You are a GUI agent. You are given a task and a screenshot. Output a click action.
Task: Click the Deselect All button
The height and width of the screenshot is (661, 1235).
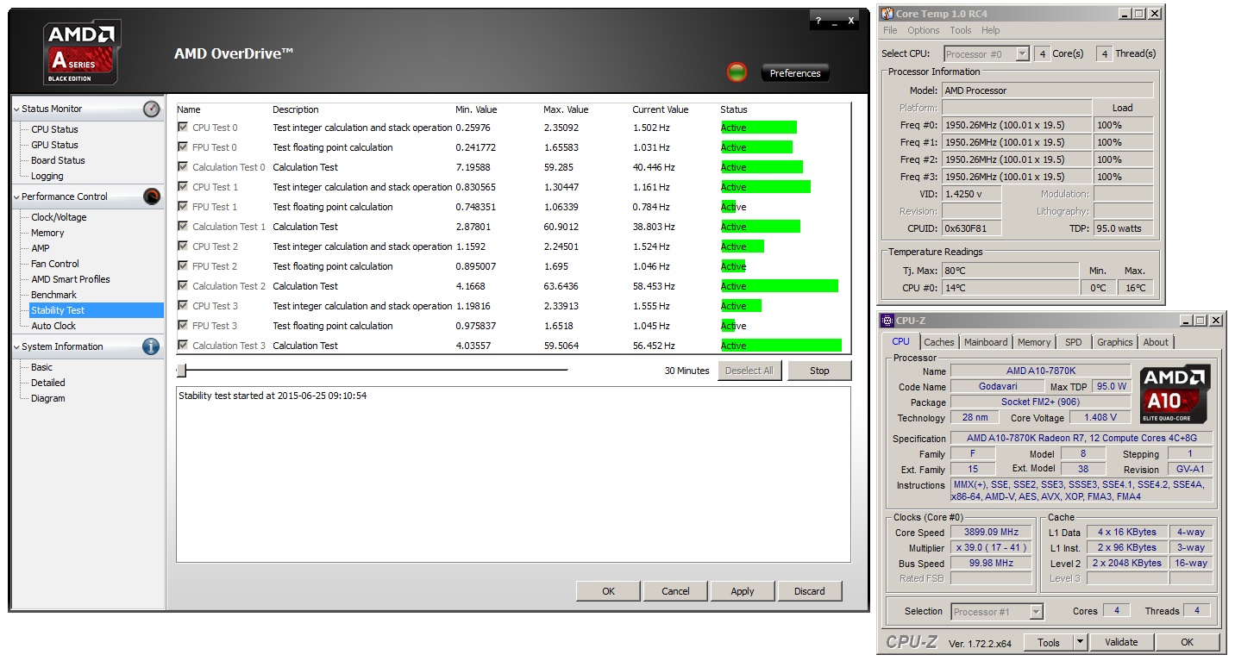coord(749,371)
